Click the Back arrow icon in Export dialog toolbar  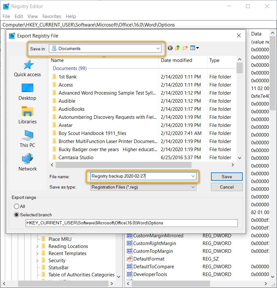point(170,48)
